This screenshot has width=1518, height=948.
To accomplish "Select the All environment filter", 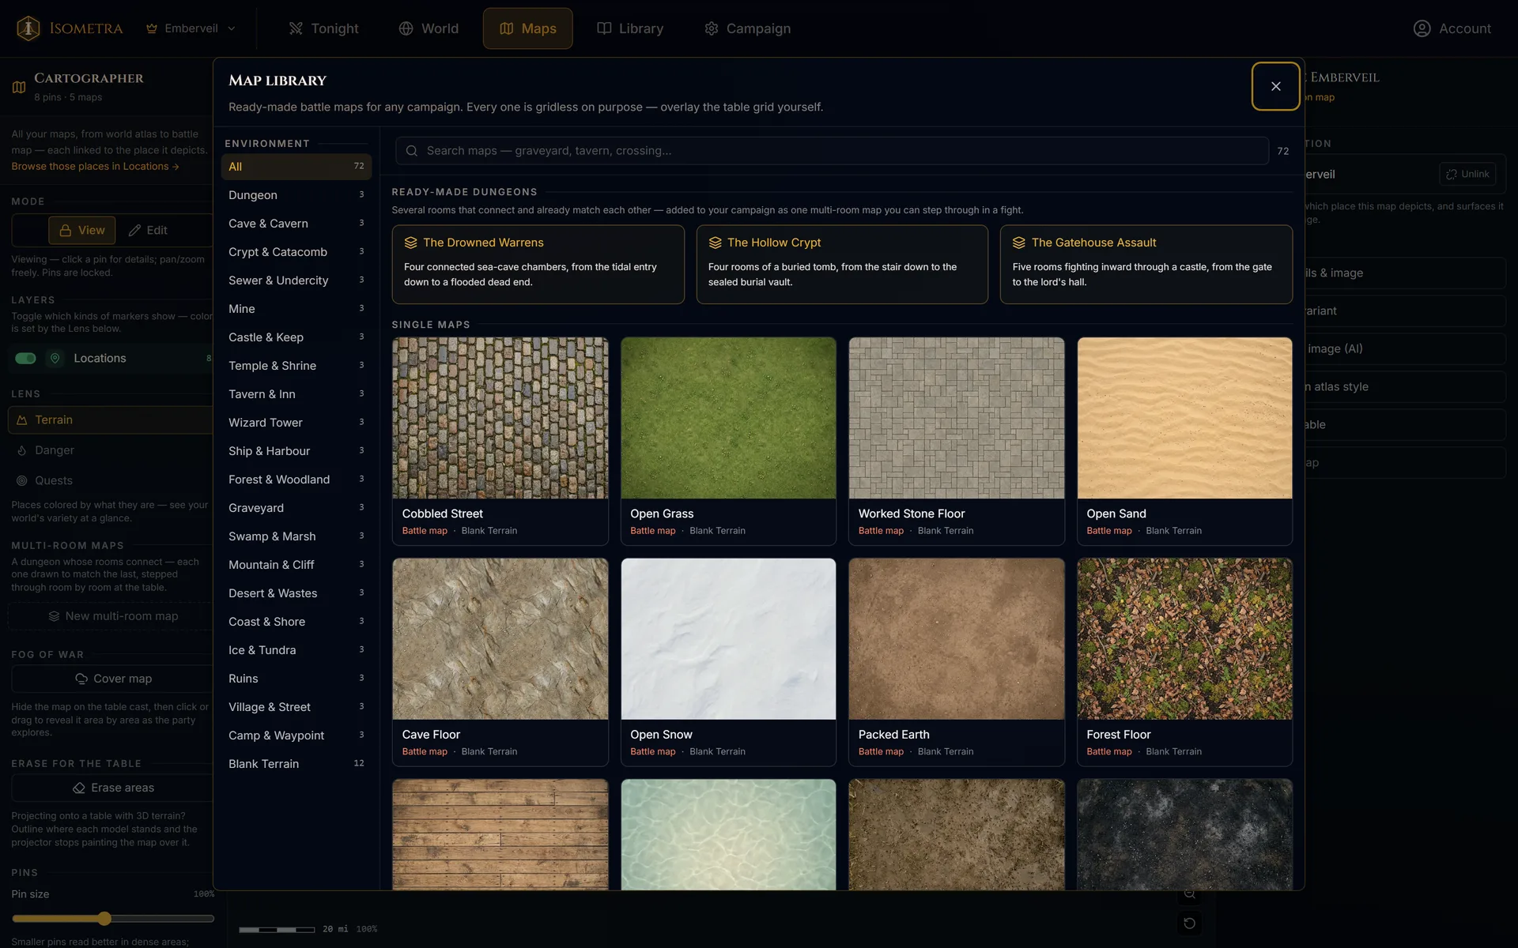I will point(296,167).
